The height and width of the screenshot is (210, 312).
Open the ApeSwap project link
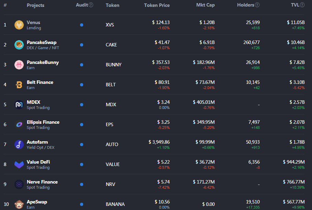37,202
